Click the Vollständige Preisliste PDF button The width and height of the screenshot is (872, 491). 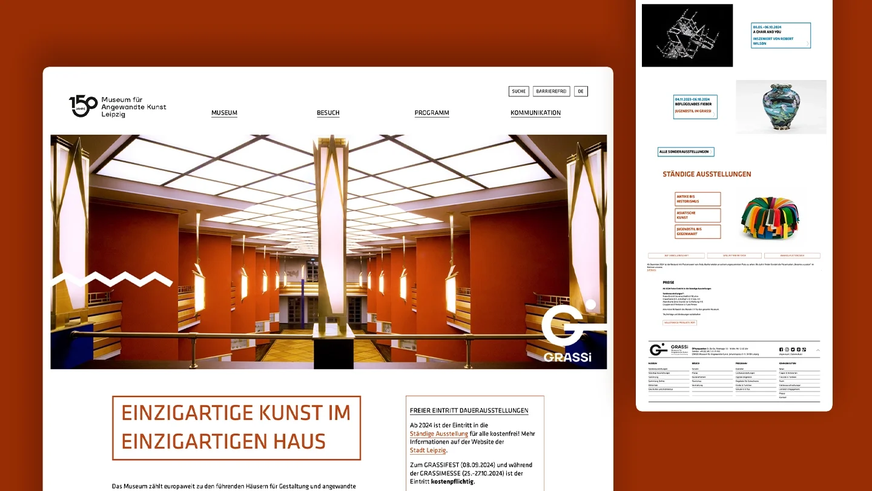[680, 322]
